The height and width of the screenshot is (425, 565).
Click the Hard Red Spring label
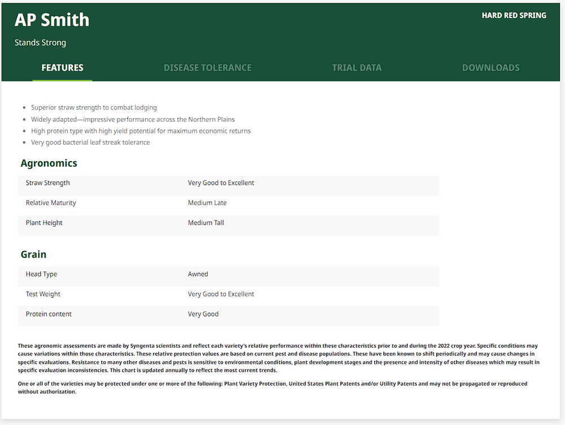pyautogui.click(x=514, y=15)
